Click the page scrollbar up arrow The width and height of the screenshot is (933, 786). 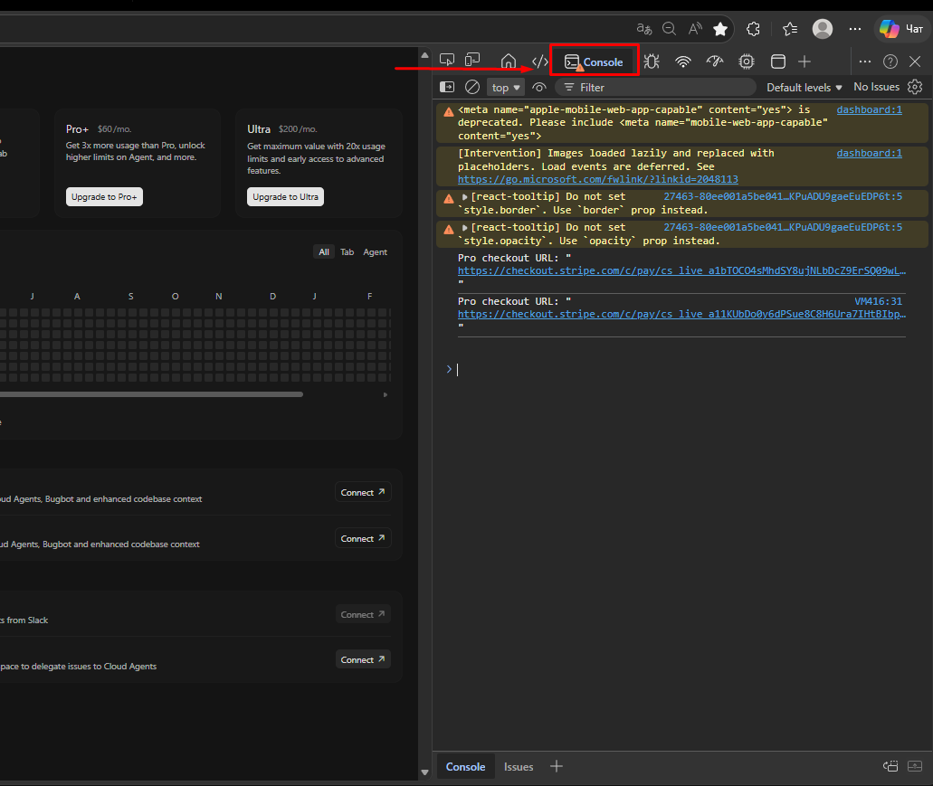[x=424, y=55]
